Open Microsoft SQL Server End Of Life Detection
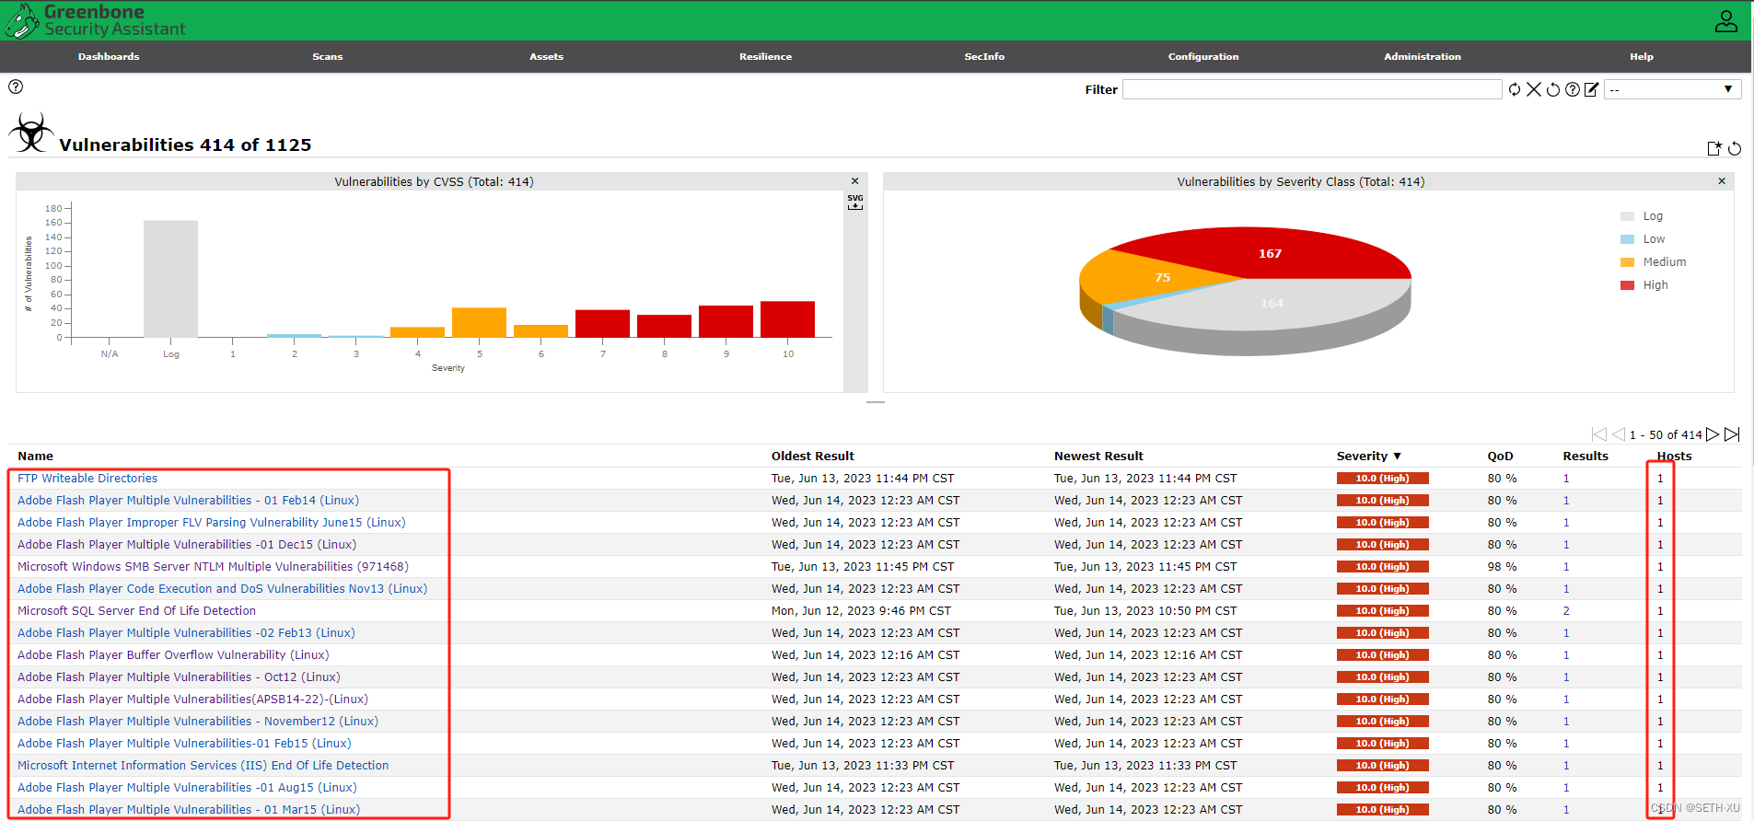Viewport: 1754px width, 821px height. (136, 611)
